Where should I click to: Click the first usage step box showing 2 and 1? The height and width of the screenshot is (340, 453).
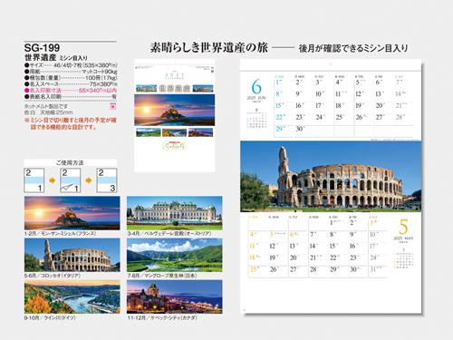tap(34, 180)
